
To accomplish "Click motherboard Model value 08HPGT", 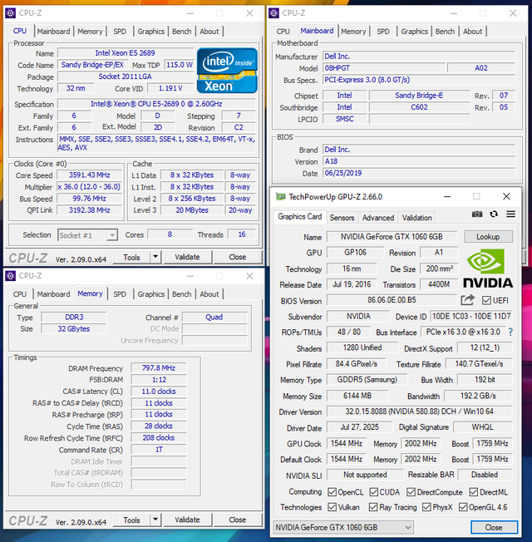I will point(384,68).
